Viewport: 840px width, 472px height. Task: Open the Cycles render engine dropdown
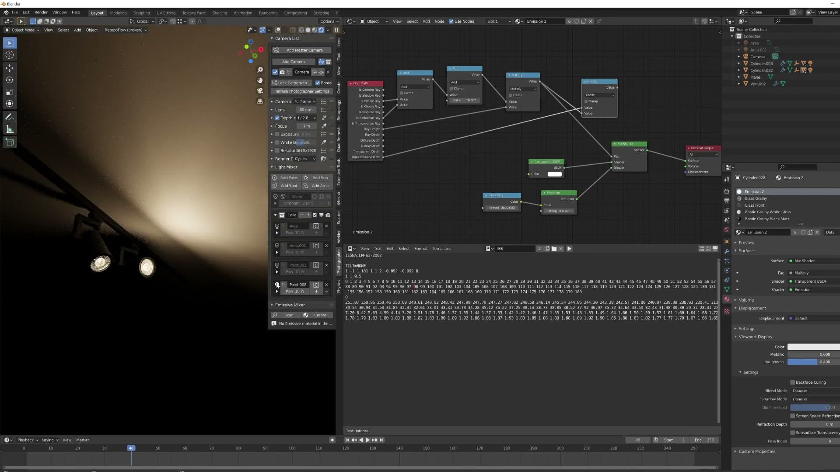click(x=304, y=159)
